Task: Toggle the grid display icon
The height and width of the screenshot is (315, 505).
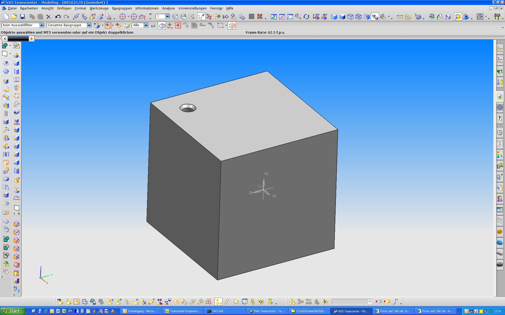Action: (x=251, y=17)
